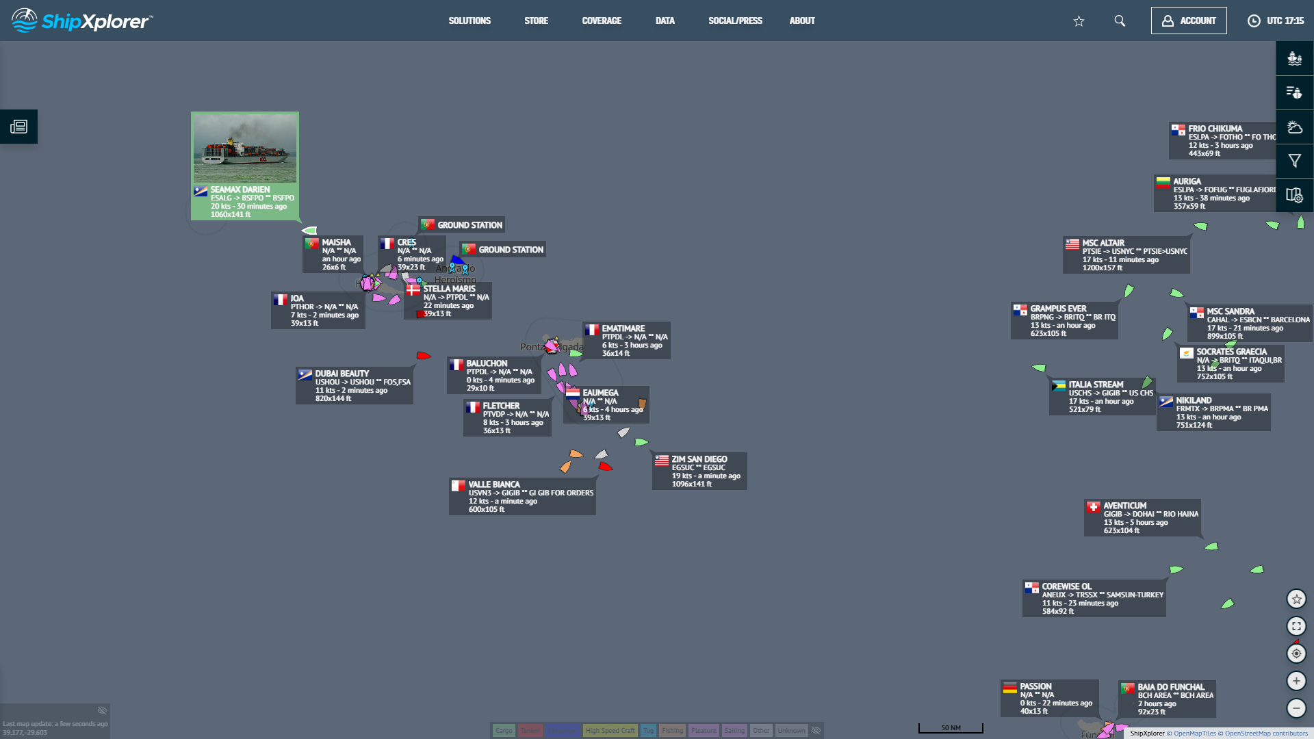1314x739 pixels.
Task: Select the VALLE BIANCA vessel label
Action: 522,497
